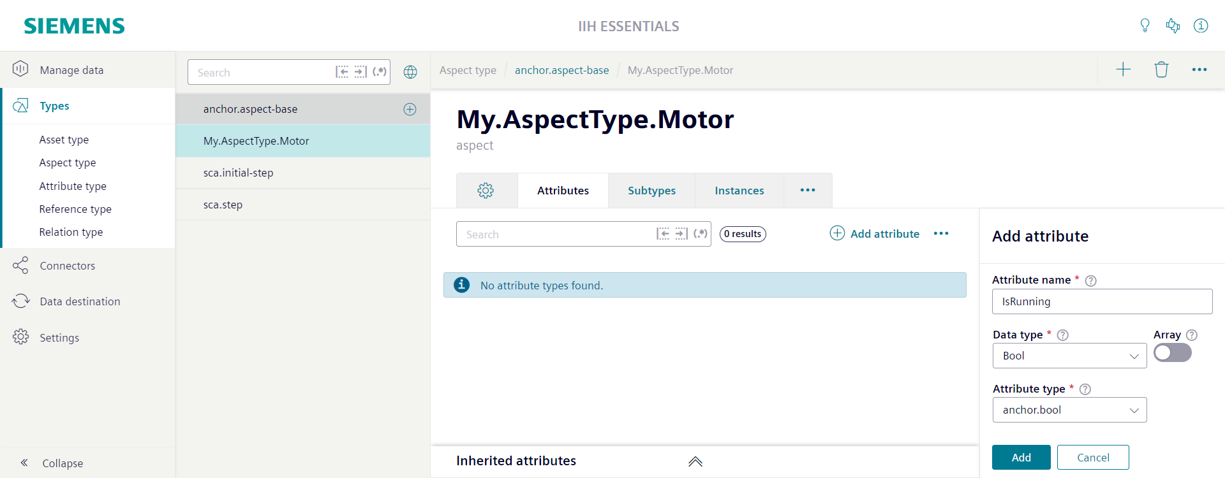Click Attribute type help question icon

point(1085,389)
